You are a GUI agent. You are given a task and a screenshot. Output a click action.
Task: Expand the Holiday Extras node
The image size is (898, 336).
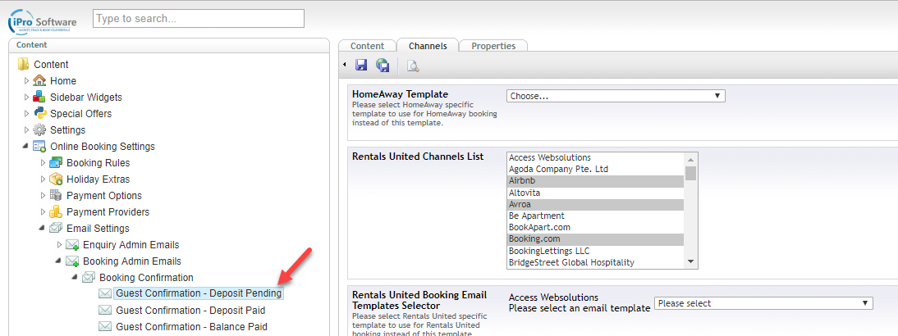click(x=43, y=179)
